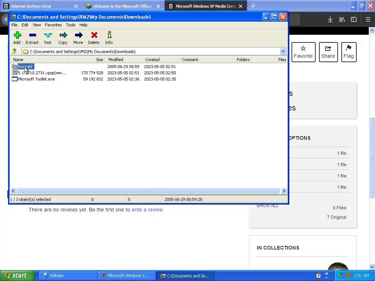Screen dimensions: 375x281
Task: Sort by the Name column header
Action: coord(39,60)
